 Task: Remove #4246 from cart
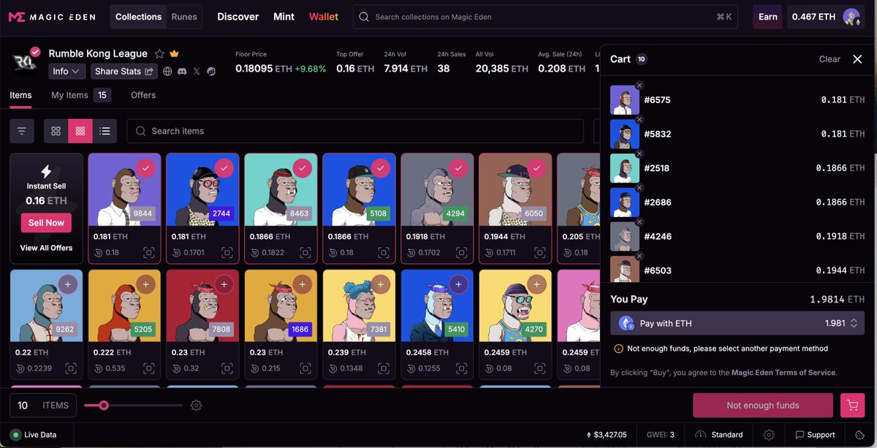click(639, 221)
